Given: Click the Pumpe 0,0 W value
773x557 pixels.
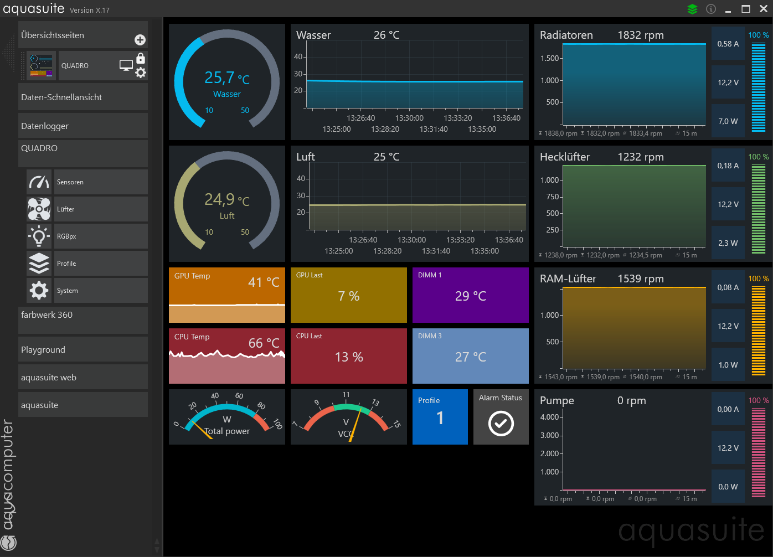Looking at the screenshot, I should click(728, 487).
